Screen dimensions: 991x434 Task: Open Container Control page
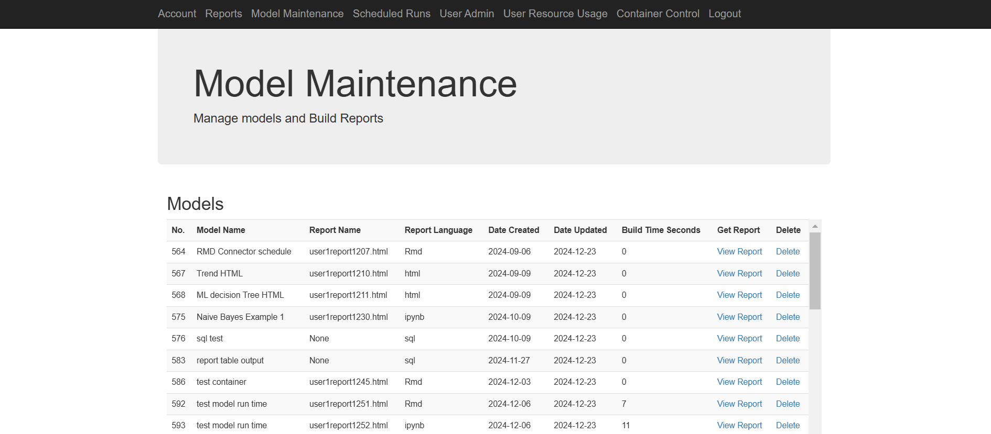(658, 14)
